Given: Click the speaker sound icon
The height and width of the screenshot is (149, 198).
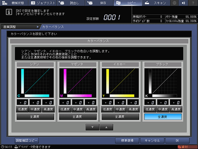Looking at the screenshot, I should [183, 3].
